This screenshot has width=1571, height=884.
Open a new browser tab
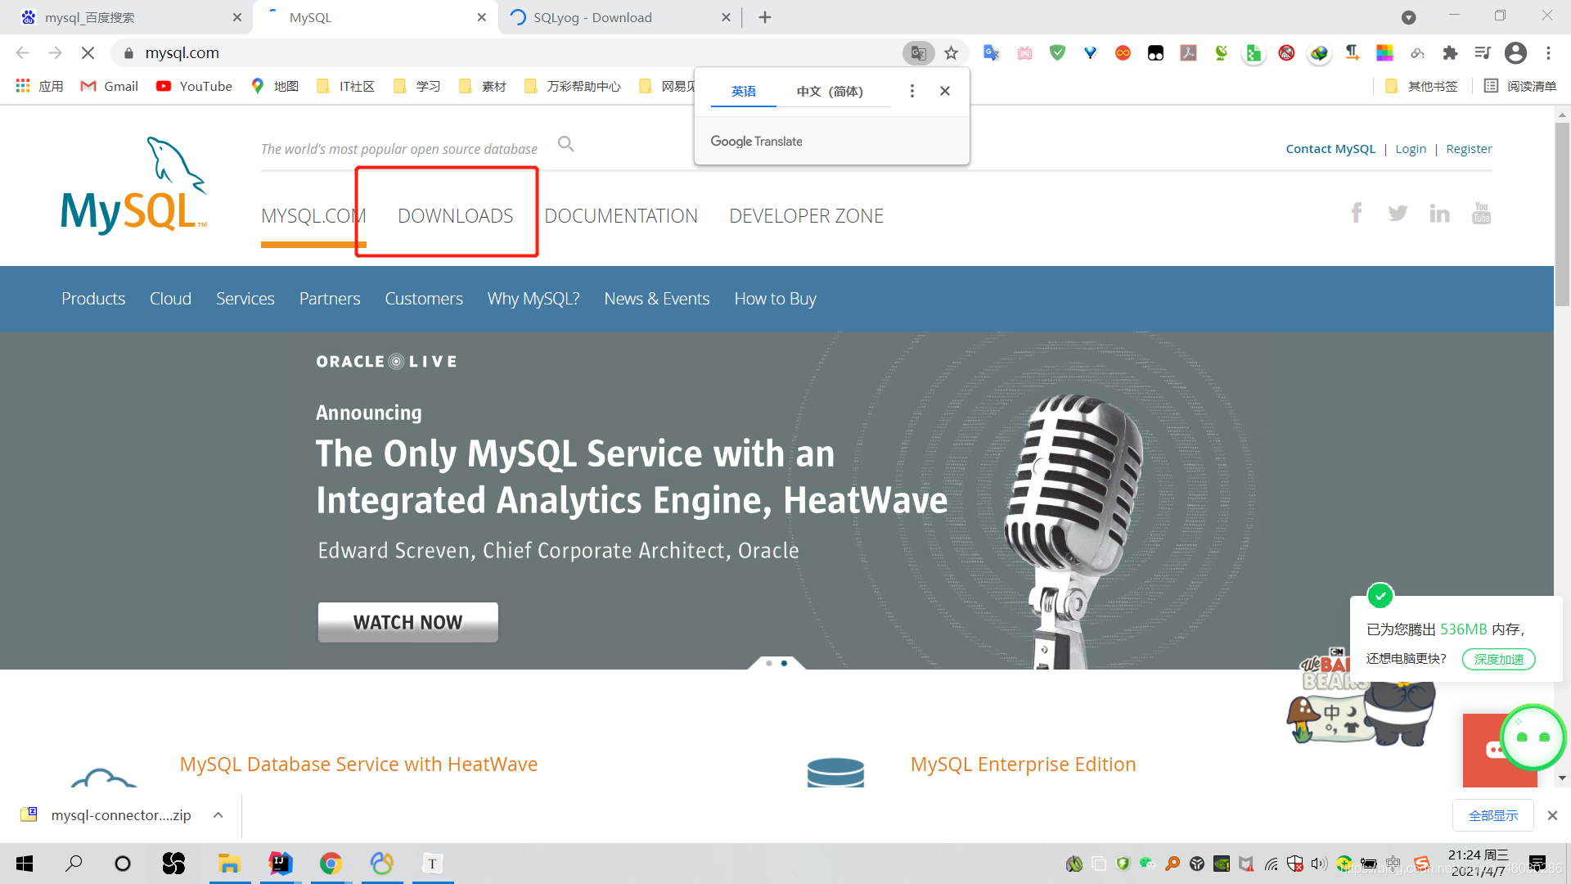pos(765,17)
